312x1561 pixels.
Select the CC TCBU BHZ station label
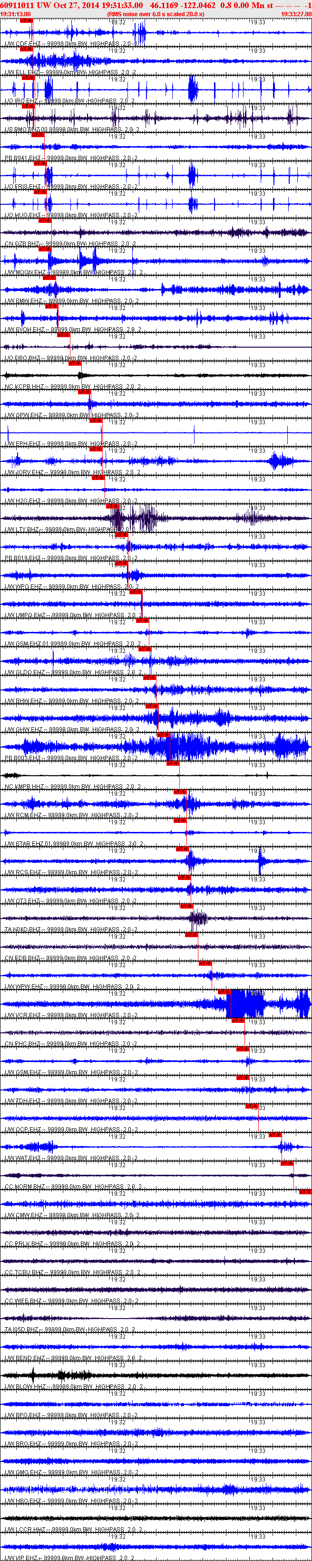click(73, 1272)
